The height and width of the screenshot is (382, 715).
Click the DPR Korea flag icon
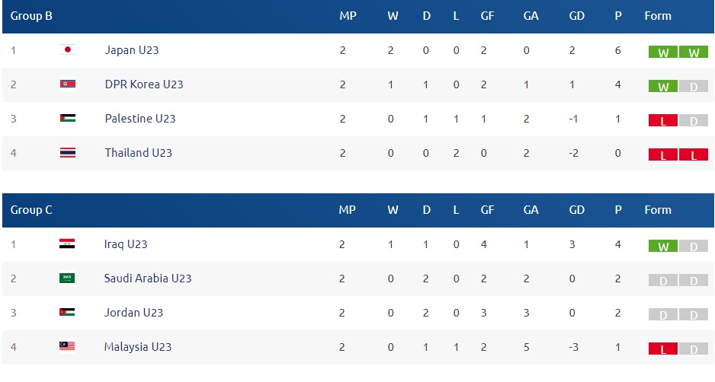[68, 84]
